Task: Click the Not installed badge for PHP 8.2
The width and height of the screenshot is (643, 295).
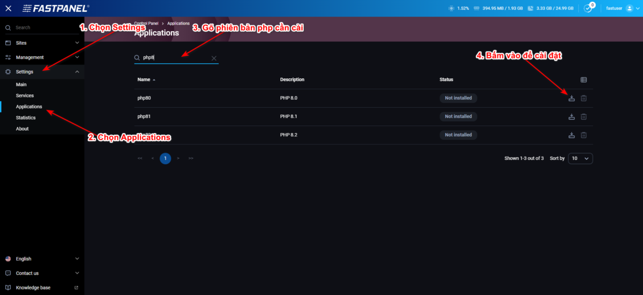Action: click(x=458, y=135)
